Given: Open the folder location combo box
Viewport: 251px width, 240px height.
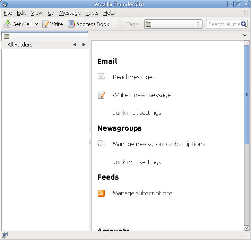Looking at the screenshot, I should [x=173, y=24].
